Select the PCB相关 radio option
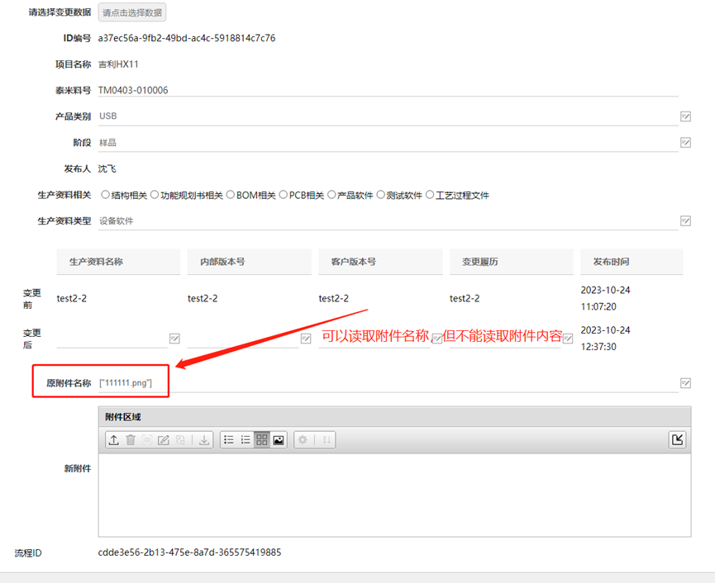The width and height of the screenshot is (715, 583). tap(284, 195)
